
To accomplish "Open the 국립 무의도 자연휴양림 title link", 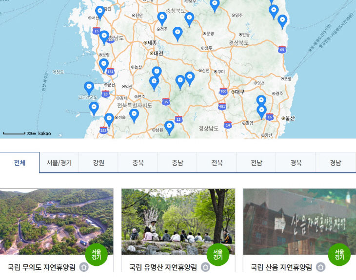I will [x=41, y=267].
